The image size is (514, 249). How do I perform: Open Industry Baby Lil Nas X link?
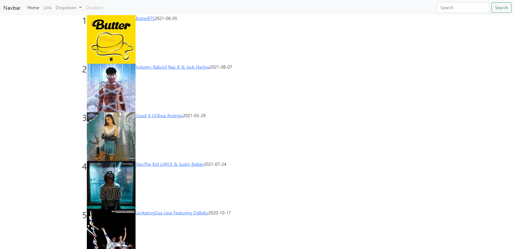click(173, 67)
